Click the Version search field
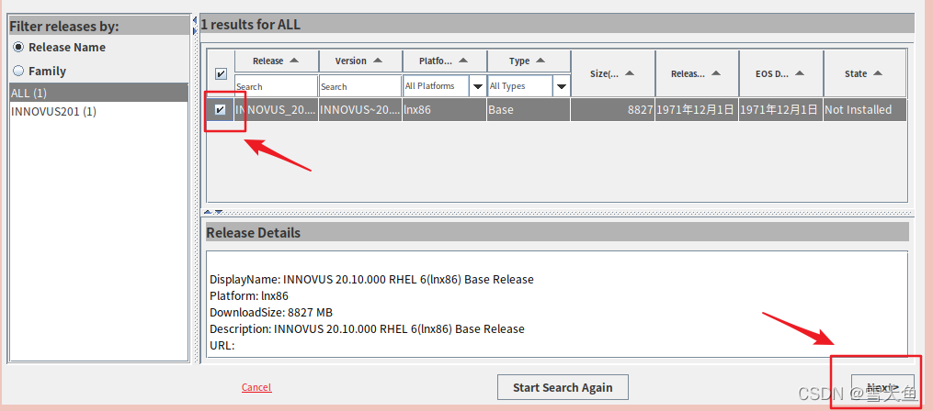 tap(360, 86)
